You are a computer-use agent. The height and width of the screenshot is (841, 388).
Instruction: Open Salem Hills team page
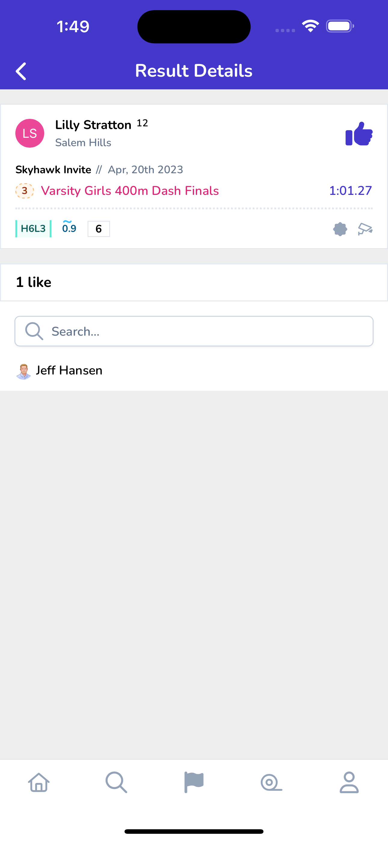[83, 143]
